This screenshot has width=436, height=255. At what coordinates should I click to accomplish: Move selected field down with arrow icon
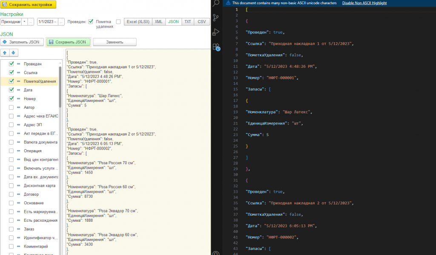pos(13,53)
